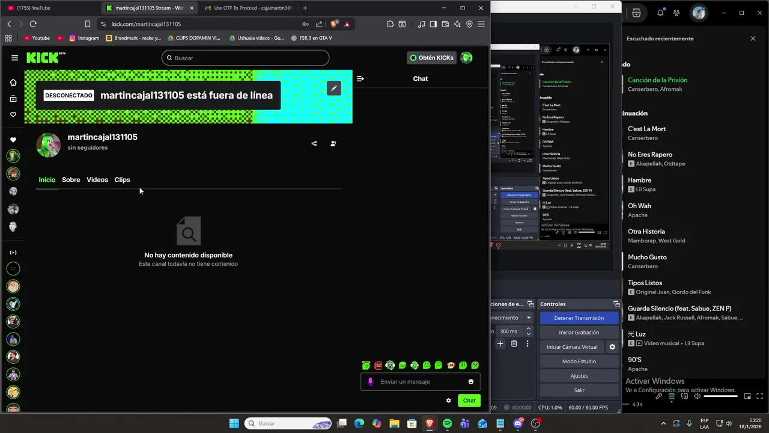Open Discord from the Windows taskbar
This screenshot has width=769, height=433.
[x=518, y=423]
